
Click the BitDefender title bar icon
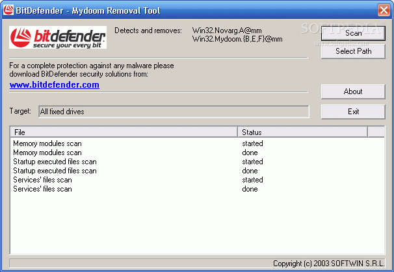tap(8, 10)
